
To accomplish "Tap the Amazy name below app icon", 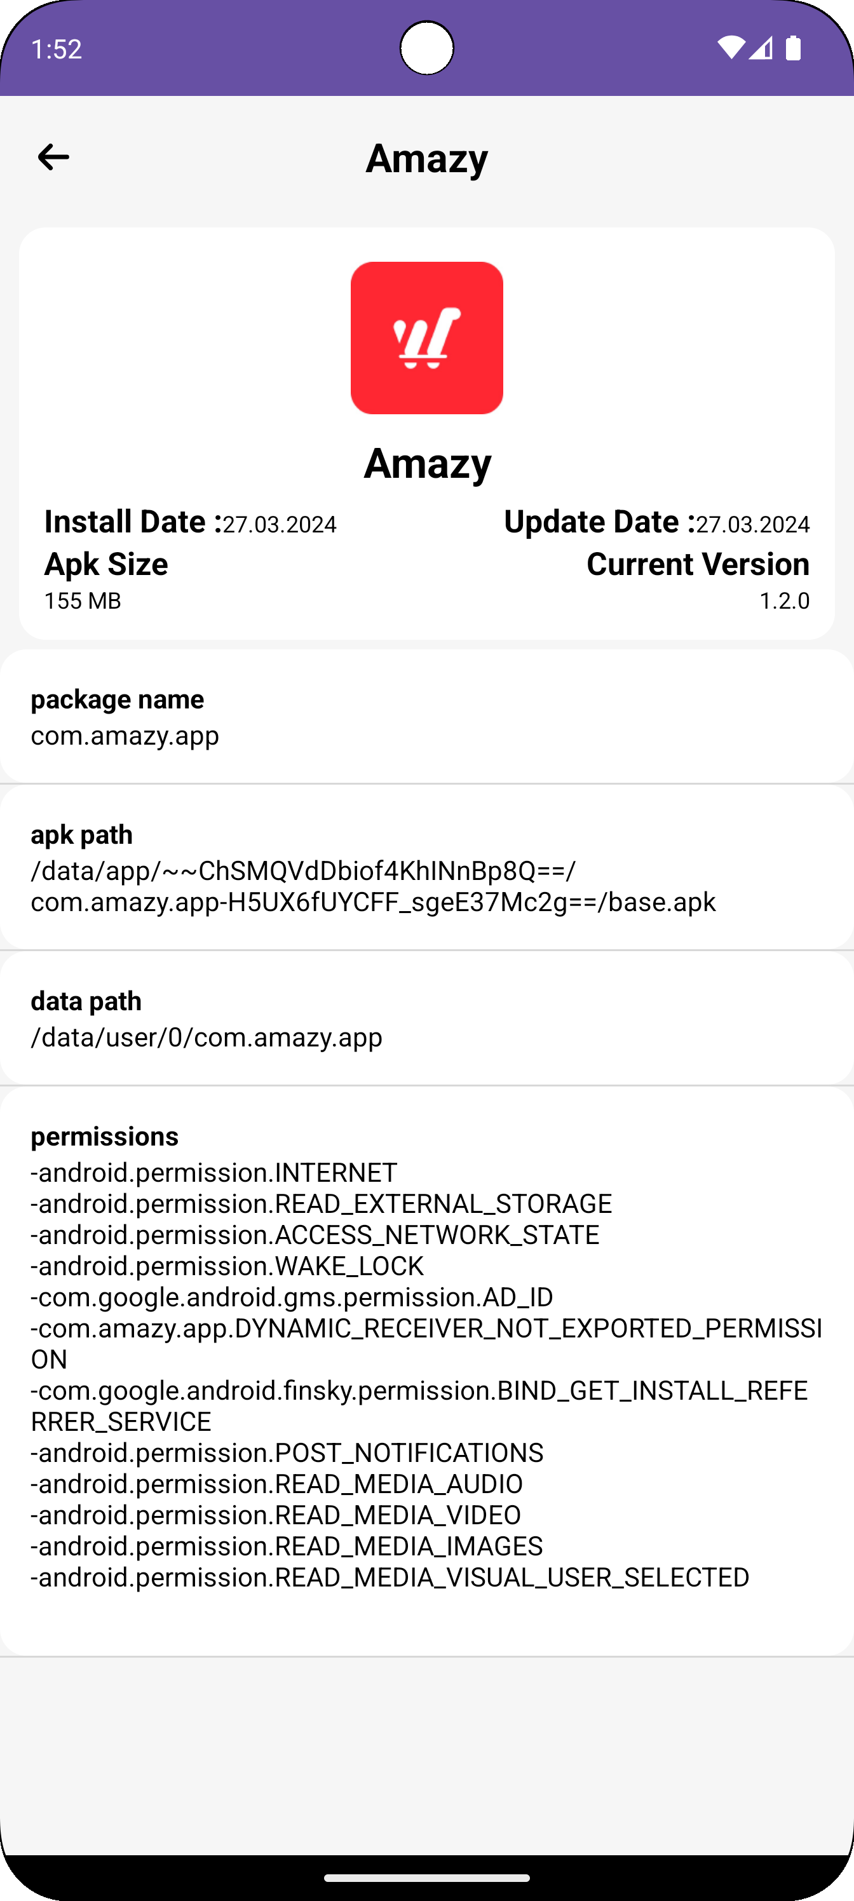I will pyautogui.click(x=426, y=463).
